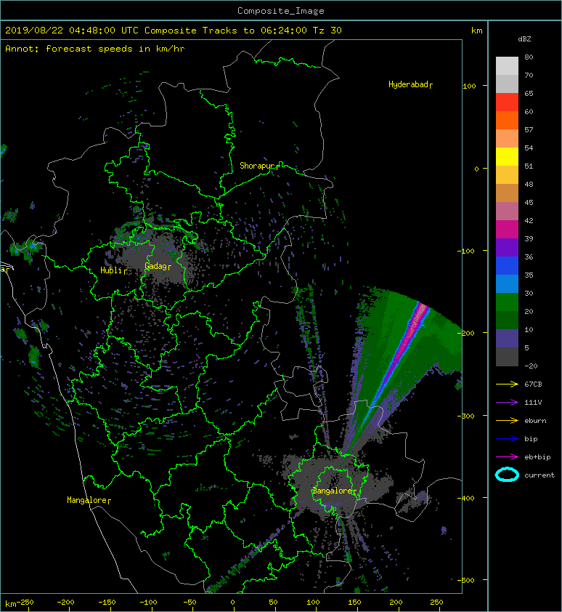Image resolution: width=562 pixels, height=612 pixels.
Task: Click the dBZ legend heading
Action: tap(524, 39)
